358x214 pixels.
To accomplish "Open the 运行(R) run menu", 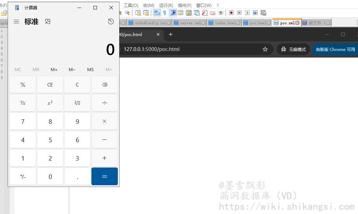I will tap(166, 5).
